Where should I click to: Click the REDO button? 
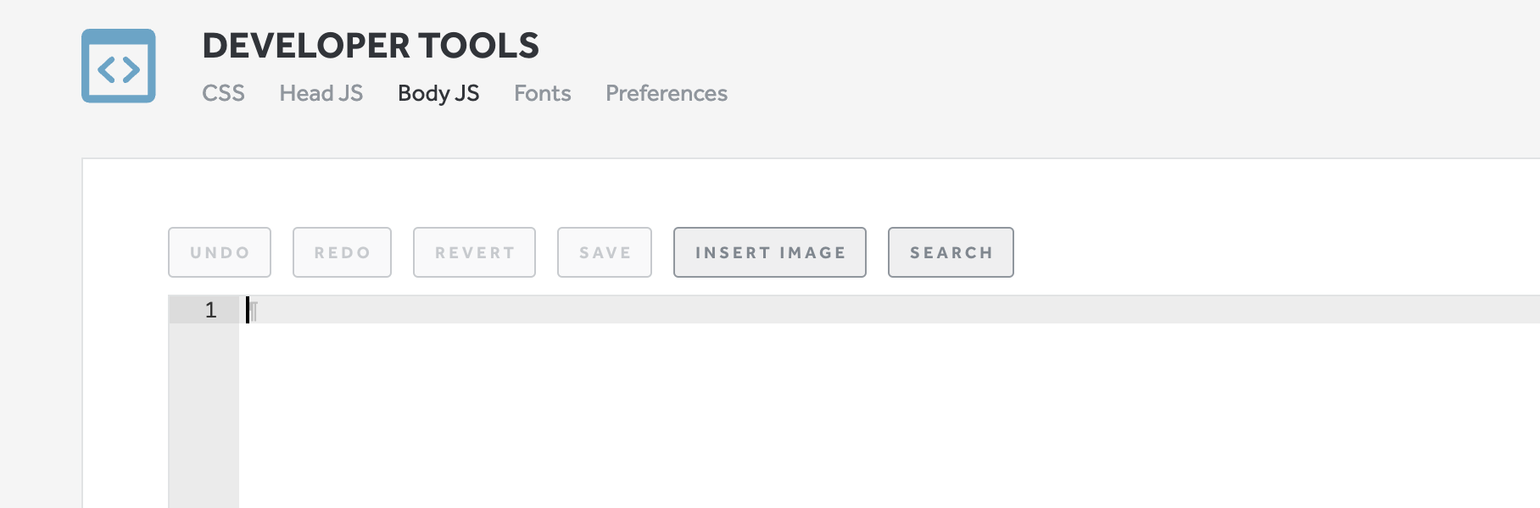coord(342,251)
